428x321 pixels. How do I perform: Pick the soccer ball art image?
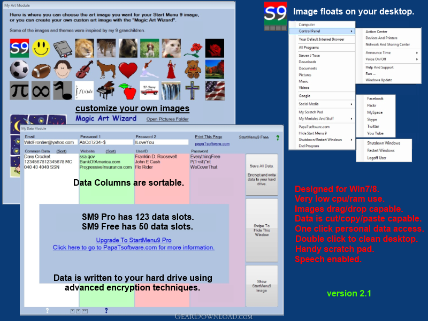[x=19, y=70]
